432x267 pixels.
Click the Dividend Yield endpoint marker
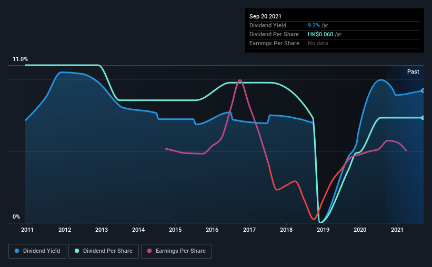423,90
